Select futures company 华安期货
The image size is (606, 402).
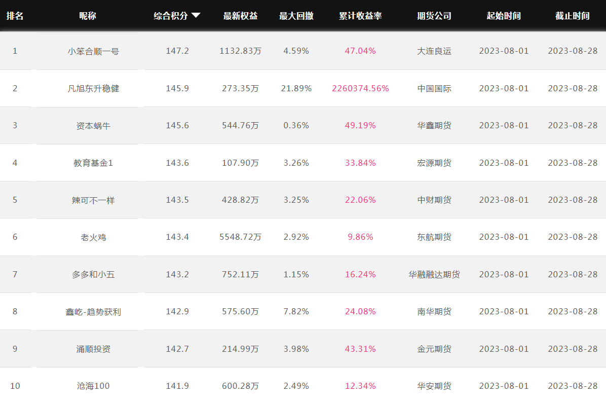[434, 386]
